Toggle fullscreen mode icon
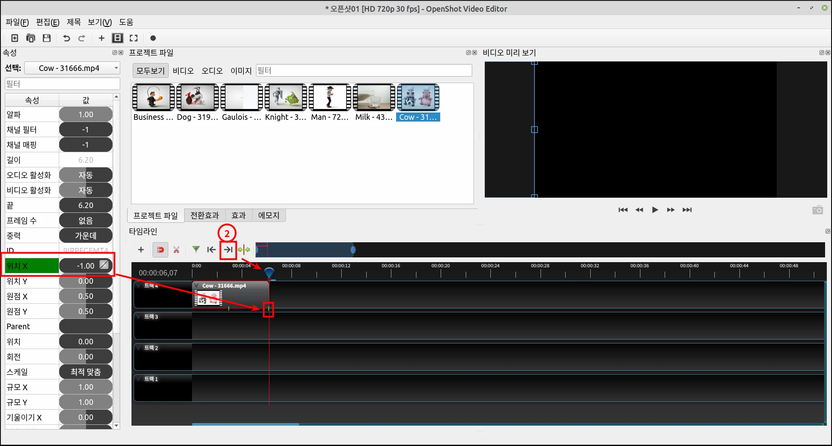The height and width of the screenshot is (446, 832). tap(134, 38)
